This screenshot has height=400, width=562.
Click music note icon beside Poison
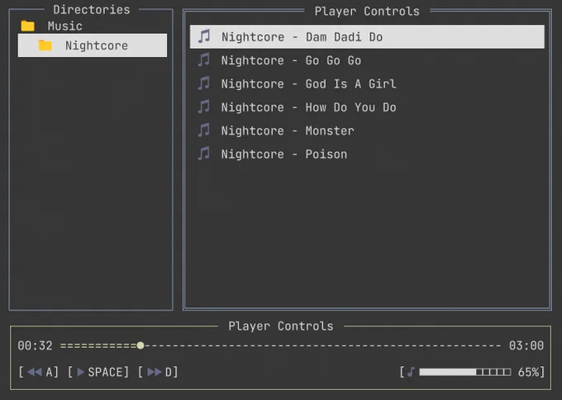point(204,154)
